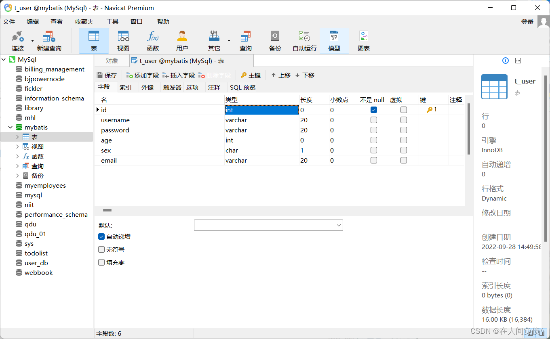Image resolution: width=550 pixels, height=339 pixels.
Task: Enable Not Null for age field
Action: point(374,140)
